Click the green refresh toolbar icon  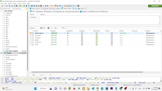[x=20, y=6]
